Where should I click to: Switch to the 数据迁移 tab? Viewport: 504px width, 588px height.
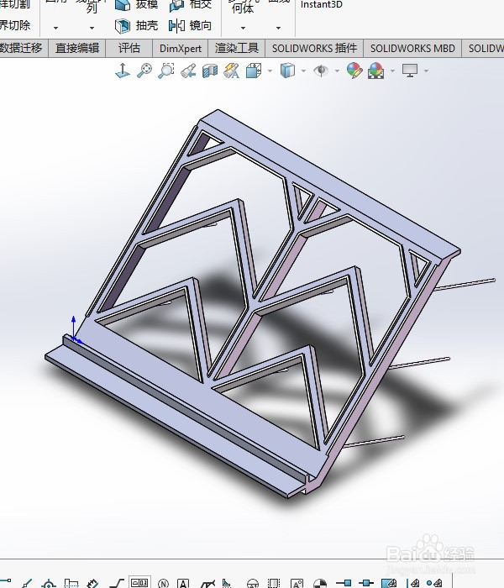pos(23,49)
